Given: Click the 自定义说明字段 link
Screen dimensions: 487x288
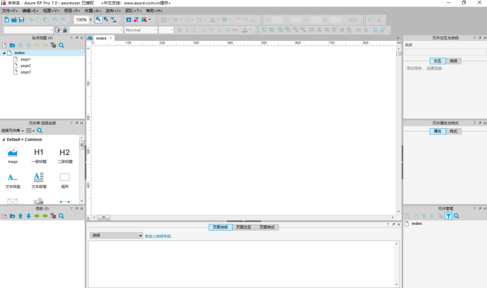Looking at the screenshot, I should [159, 236].
